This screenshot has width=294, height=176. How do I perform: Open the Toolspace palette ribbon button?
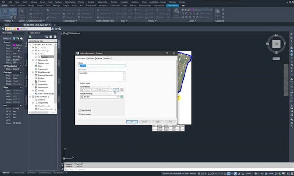click(5, 13)
